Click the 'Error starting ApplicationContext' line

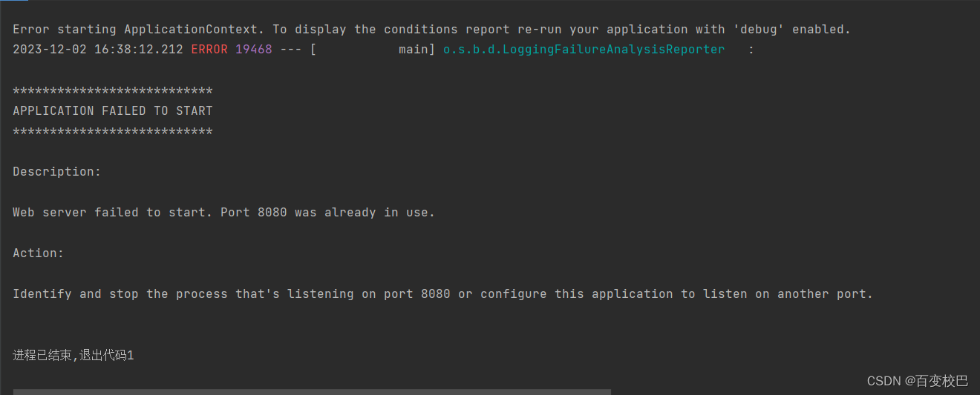(431, 30)
